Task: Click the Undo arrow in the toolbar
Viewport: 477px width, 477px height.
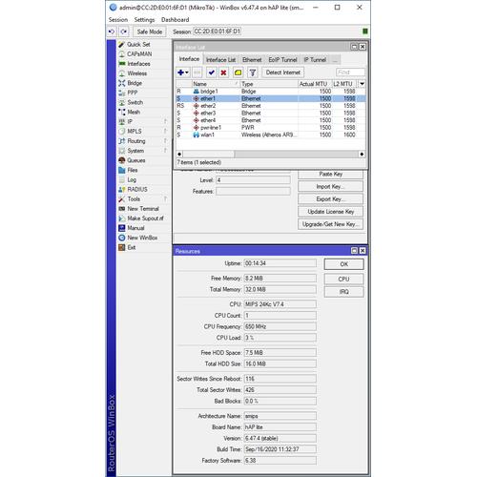Action: click(112, 31)
